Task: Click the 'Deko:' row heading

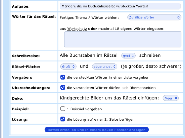Action: coord(17,98)
